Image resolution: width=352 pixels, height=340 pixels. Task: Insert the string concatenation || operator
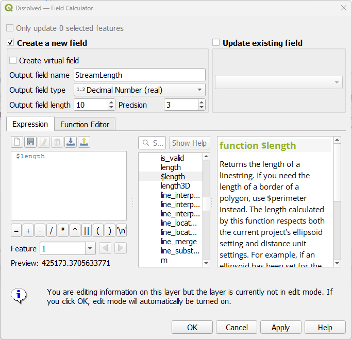tap(87, 230)
